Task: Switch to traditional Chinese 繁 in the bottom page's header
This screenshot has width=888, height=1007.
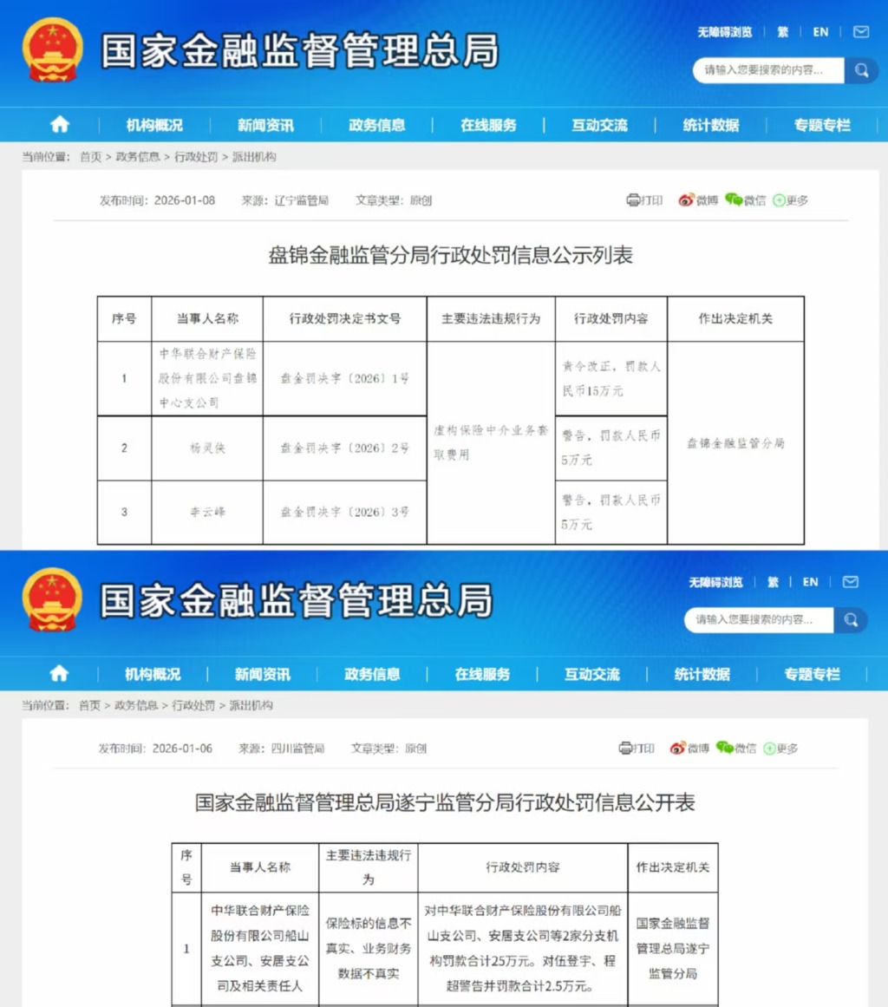Action: (x=773, y=582)
